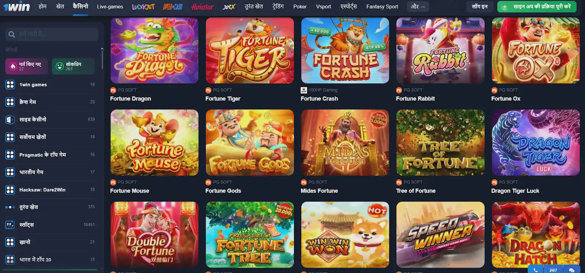
Task: Switch to the Fantasy Sport tab
Action: [382, 7]
